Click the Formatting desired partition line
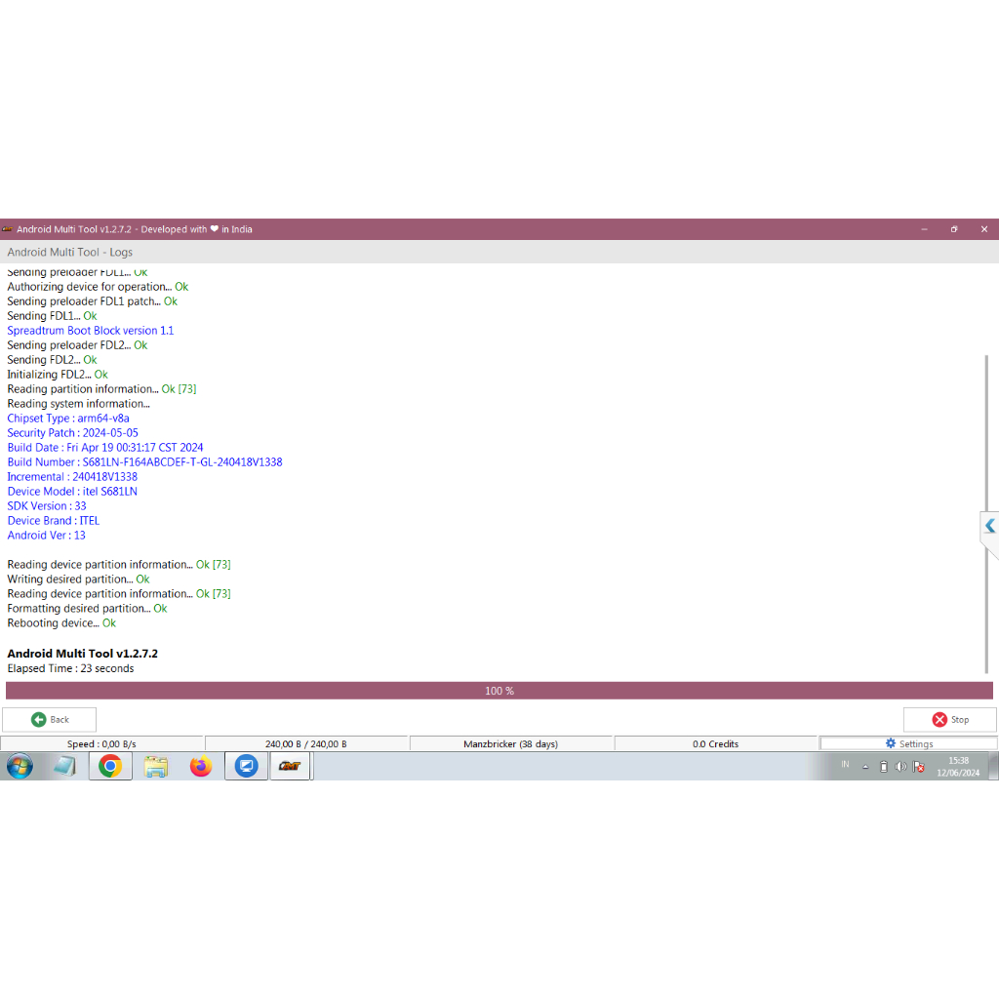This screenshot has height=999, width=999. coord(87,609)
